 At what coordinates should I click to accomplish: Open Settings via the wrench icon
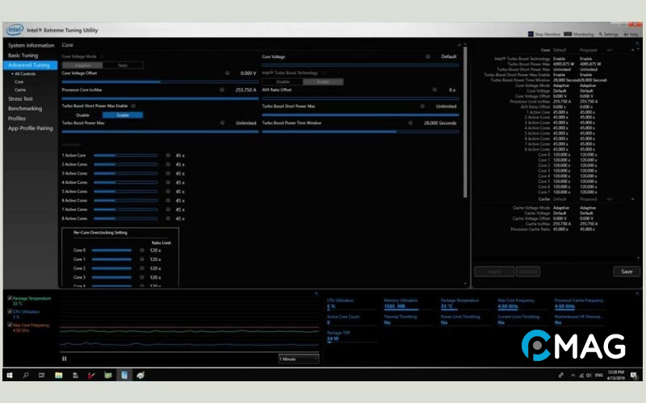609,34
